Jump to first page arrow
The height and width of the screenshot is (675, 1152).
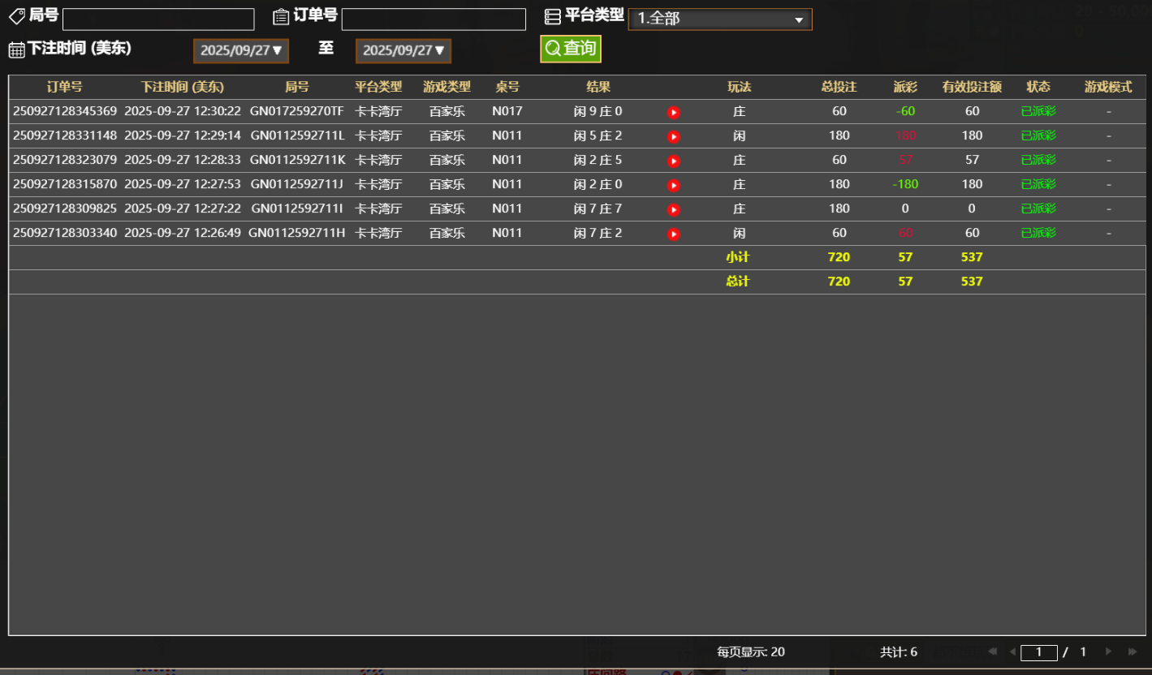coord(992,651)
